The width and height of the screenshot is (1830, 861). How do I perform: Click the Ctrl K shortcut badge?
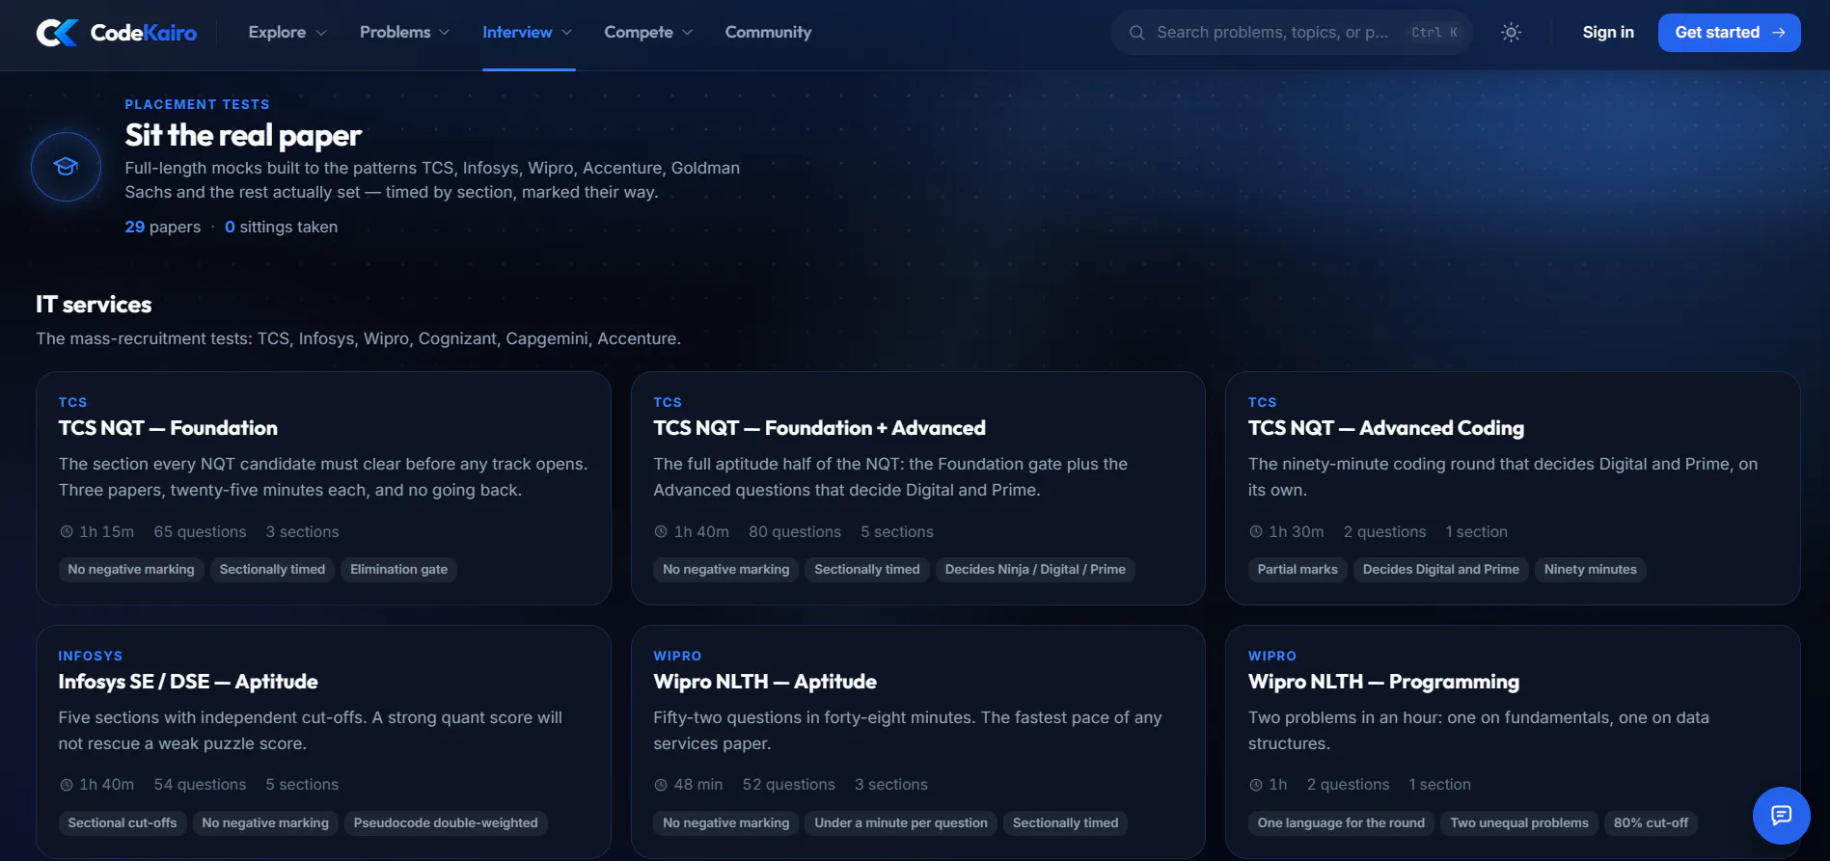[x=1434, y=33]
